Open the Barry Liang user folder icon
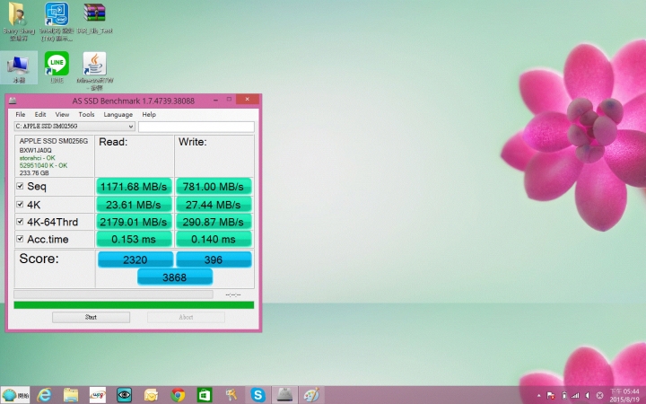Viewport: 646px width, 404px height. 19,21
